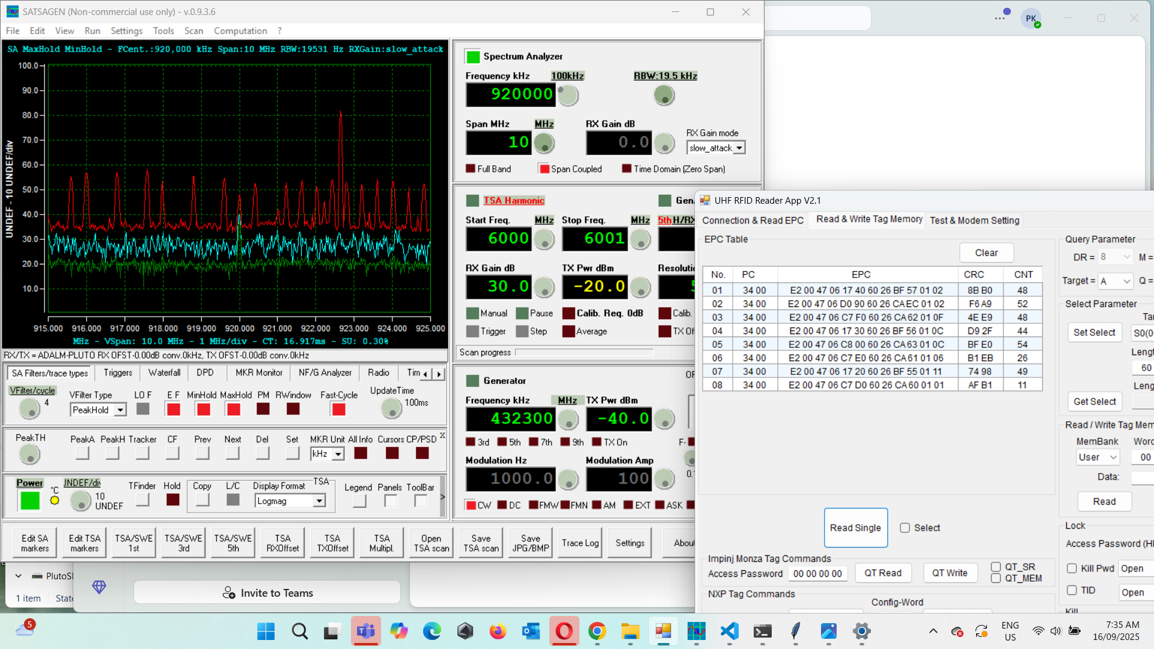Viewport: 1154px width, 649px height.
Task: Enable the QT_SR checkbox
Action: pyautogui.click(x=996, y=567)
